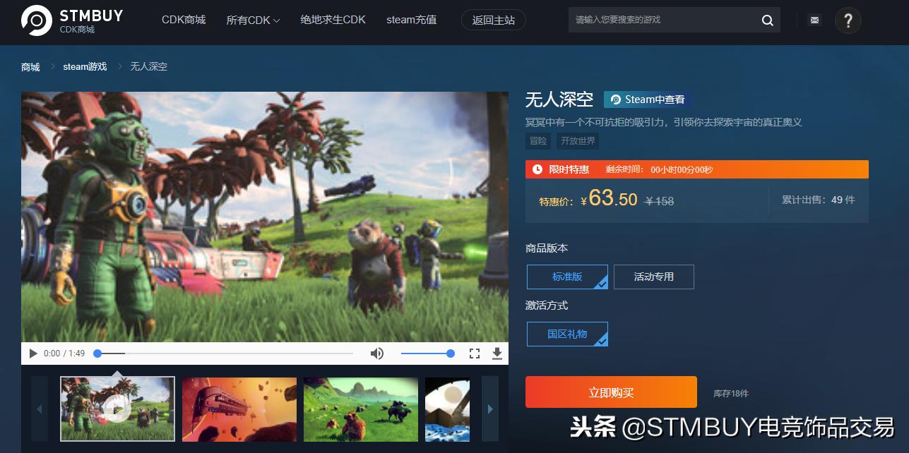Show previous thumbnails with left carousel arrow
The height and width of the screenshot is (453, 909).
40,409
